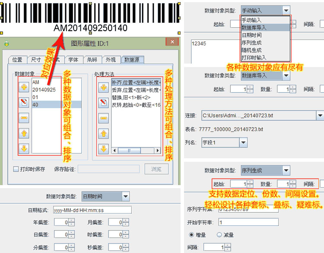Open the 连接 file path dropdown
The image size is (324, 253).
[320, 115]
